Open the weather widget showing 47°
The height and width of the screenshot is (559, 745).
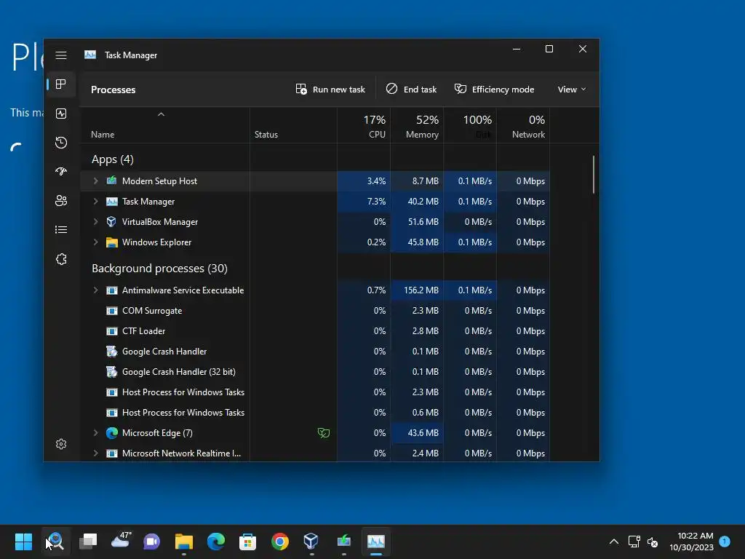click(x=121, y=541)
